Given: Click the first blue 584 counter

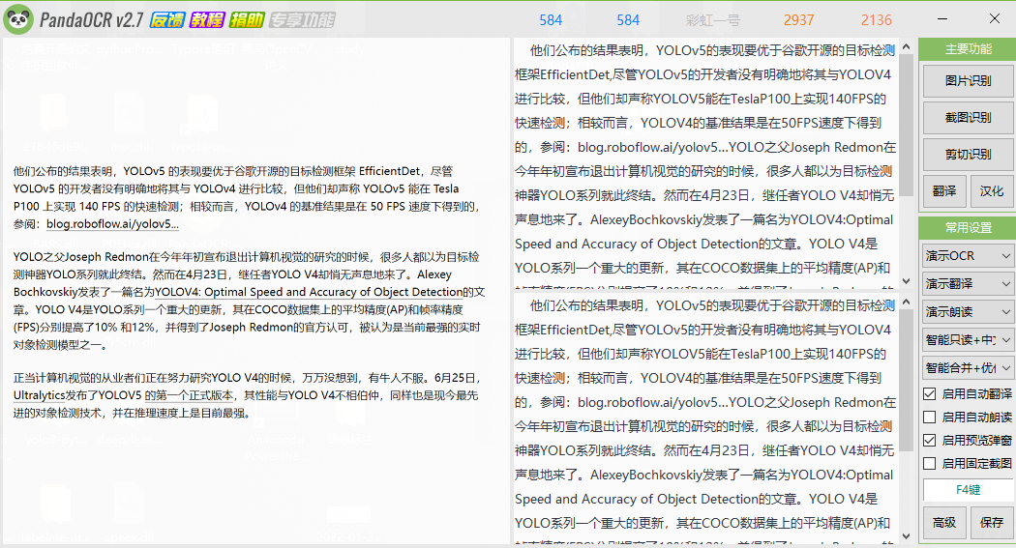Looking at the screenshot, I should point(551,20).
